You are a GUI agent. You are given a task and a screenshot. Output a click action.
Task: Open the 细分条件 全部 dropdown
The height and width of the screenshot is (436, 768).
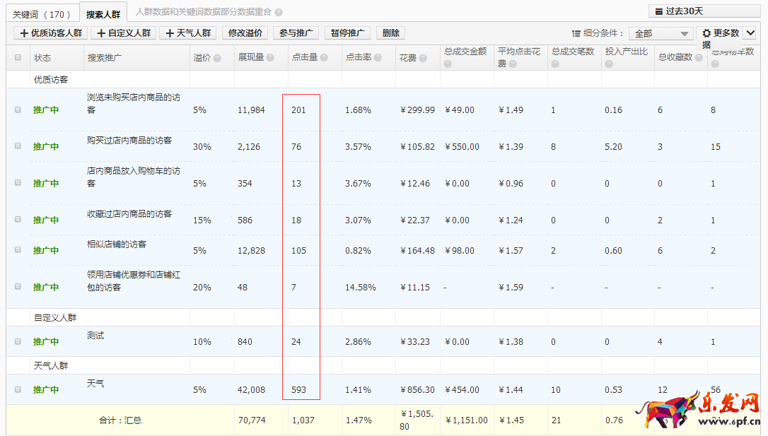[x=661, y=34]
